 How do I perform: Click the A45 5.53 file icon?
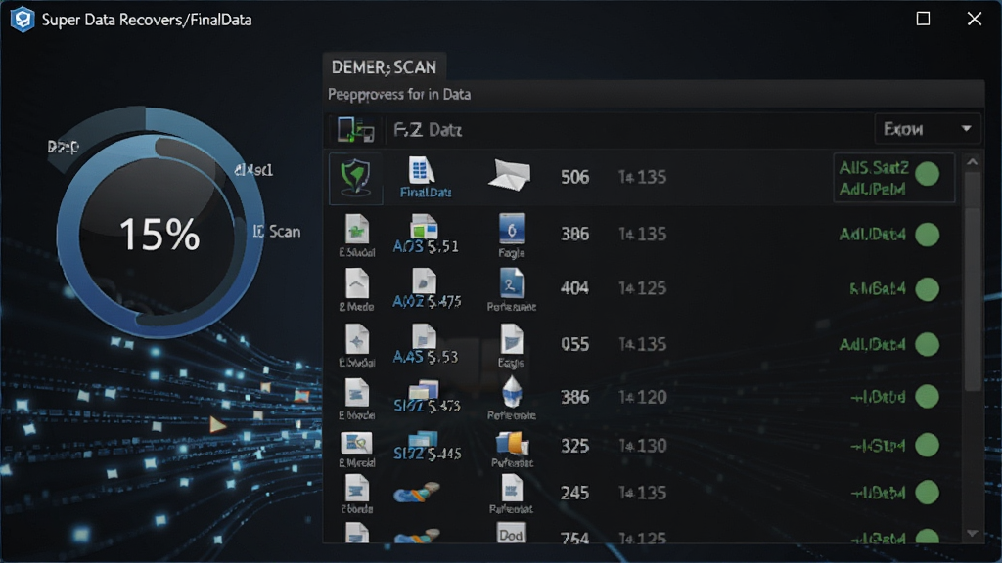click(x=424, y=336)
